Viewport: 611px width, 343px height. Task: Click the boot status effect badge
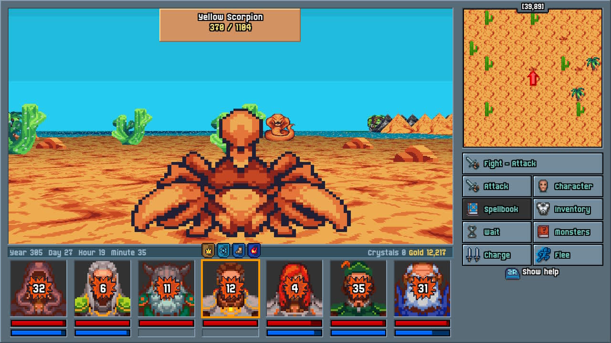click(x=239, y=251)
